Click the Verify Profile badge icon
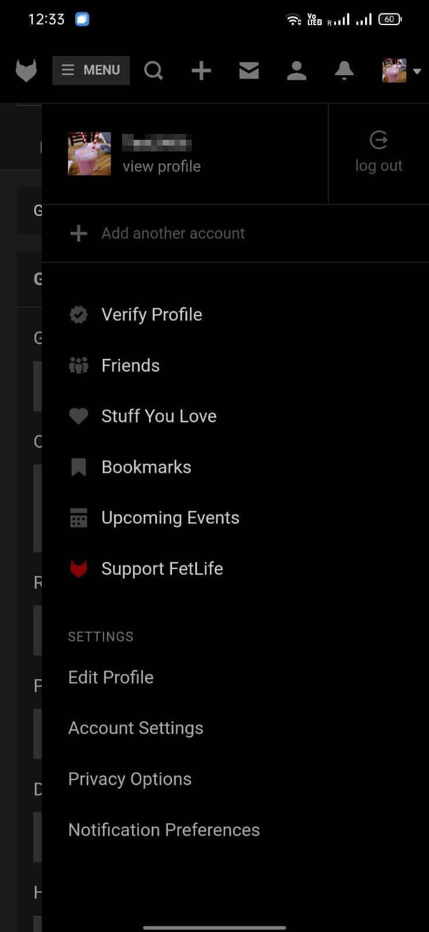Viewport: 429px width, 932px height. pyautogui.click(x=78, y=315)
